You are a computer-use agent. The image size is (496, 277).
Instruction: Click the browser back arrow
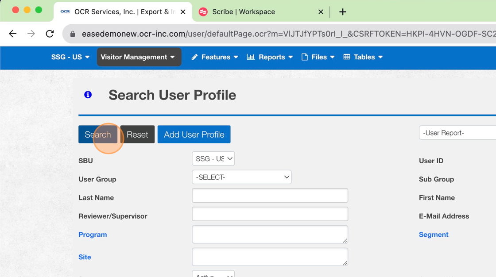(12, 34)
